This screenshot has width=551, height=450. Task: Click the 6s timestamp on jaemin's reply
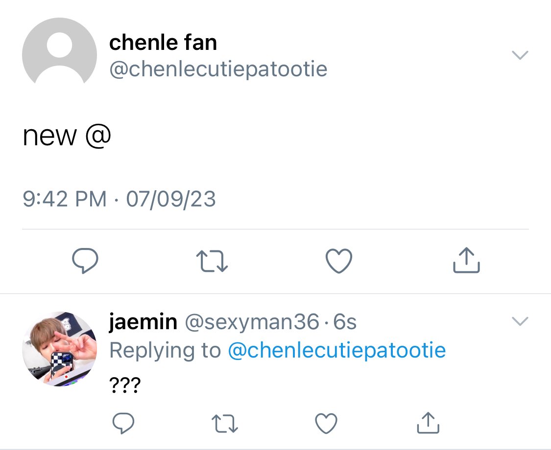coord(345,322)
